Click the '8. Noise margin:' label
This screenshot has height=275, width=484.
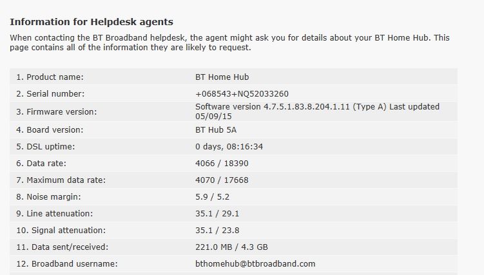coord(49,196)
